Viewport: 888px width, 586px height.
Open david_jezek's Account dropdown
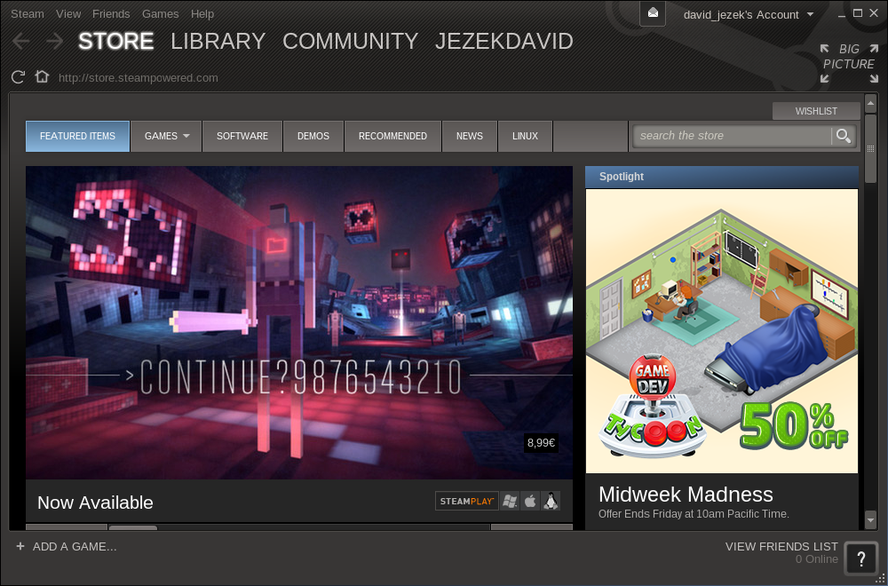[x=748, y=15]
